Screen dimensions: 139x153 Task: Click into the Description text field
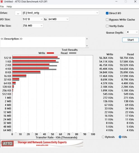43,42
